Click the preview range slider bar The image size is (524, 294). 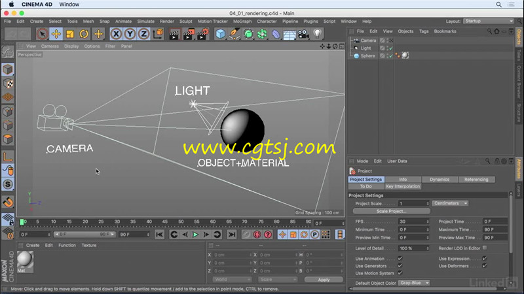[84, 235]
